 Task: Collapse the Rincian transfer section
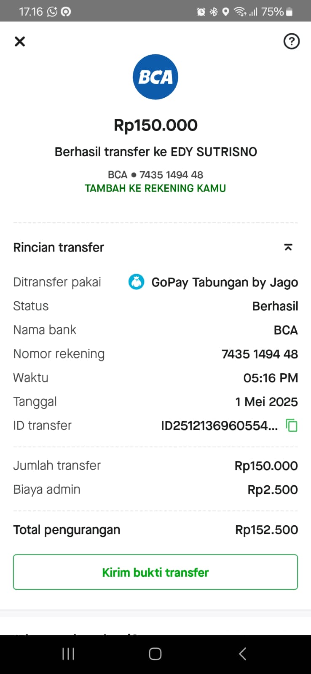(288, 247)
